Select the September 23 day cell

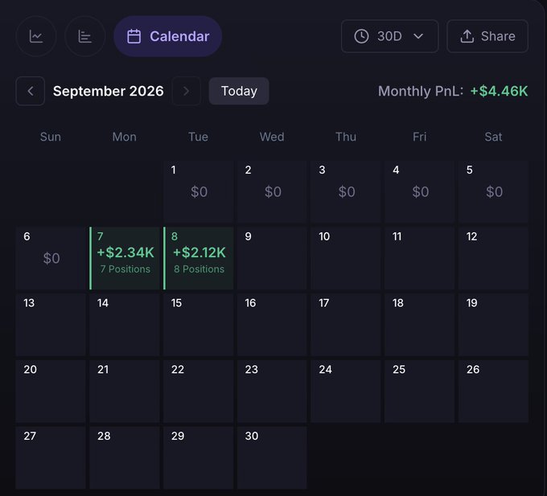click(x=272, y=391)
